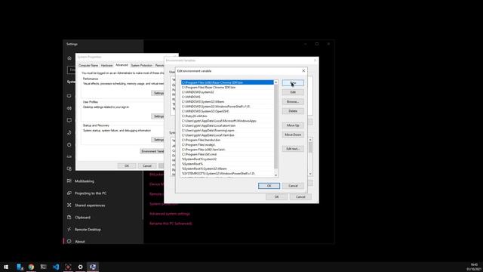Cancel the Edit environment variable dialog

293,186
